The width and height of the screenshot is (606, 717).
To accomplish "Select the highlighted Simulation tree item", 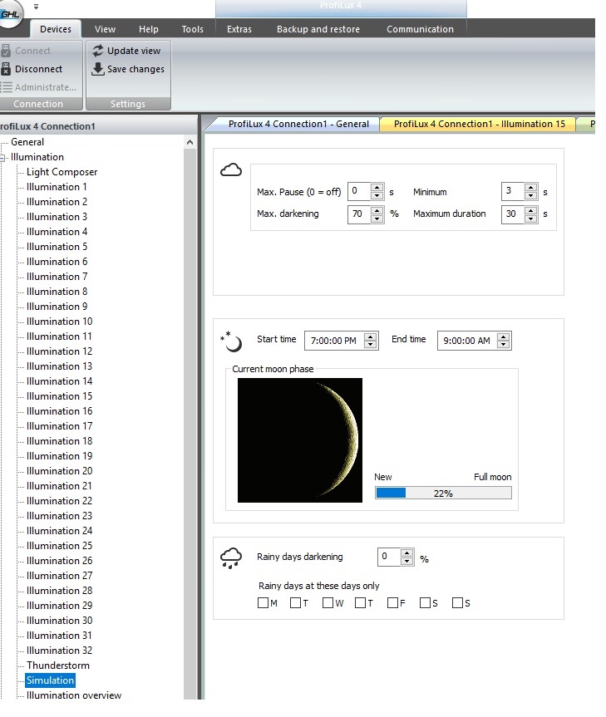I will click(x=50, y=680).
